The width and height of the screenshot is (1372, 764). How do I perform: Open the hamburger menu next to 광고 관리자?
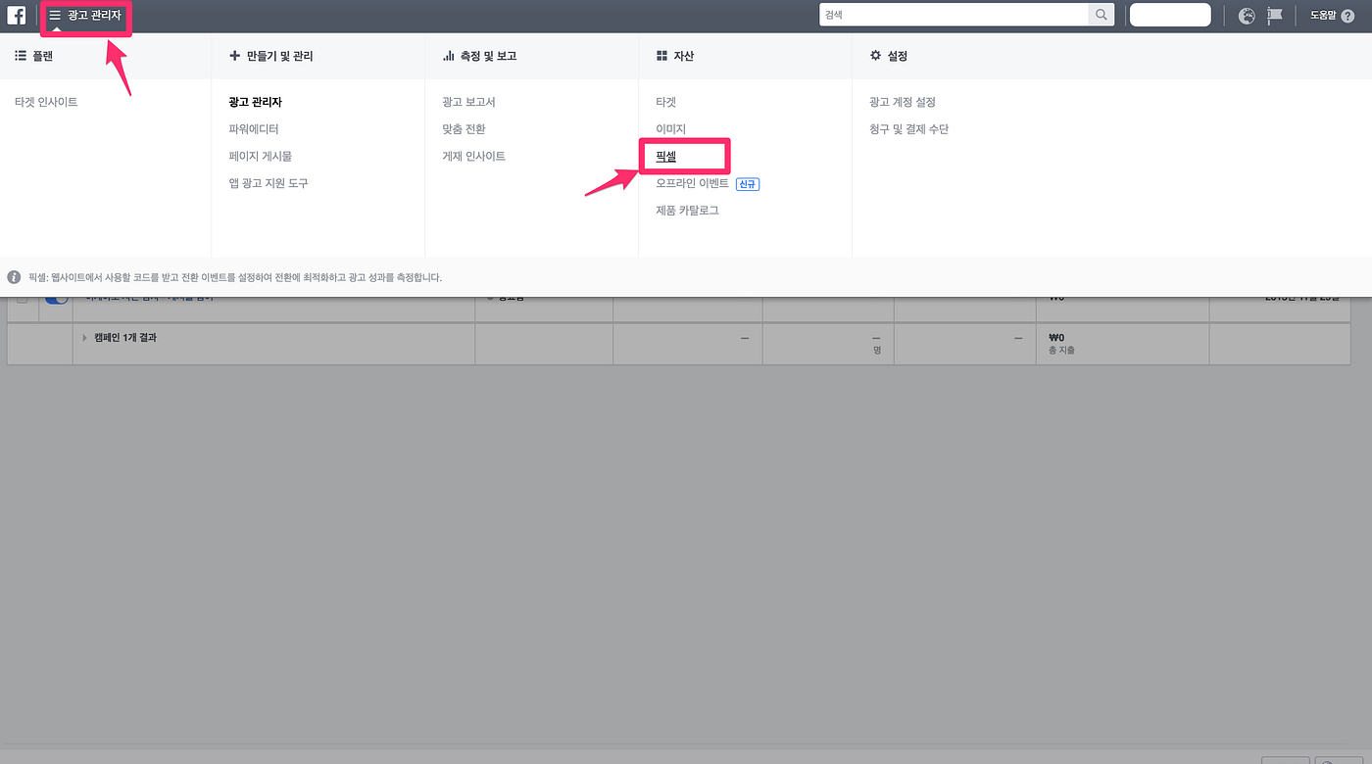(55, 15)
